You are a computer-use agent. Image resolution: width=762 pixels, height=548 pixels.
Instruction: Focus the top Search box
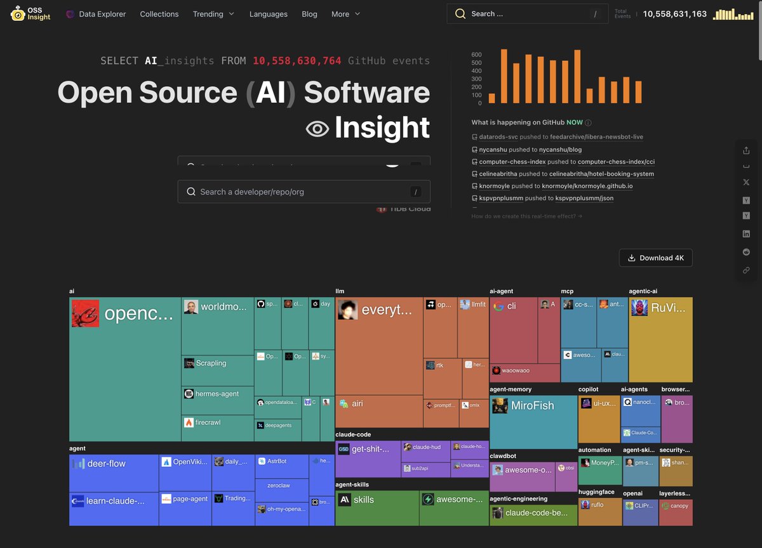[x=527, y=14]
